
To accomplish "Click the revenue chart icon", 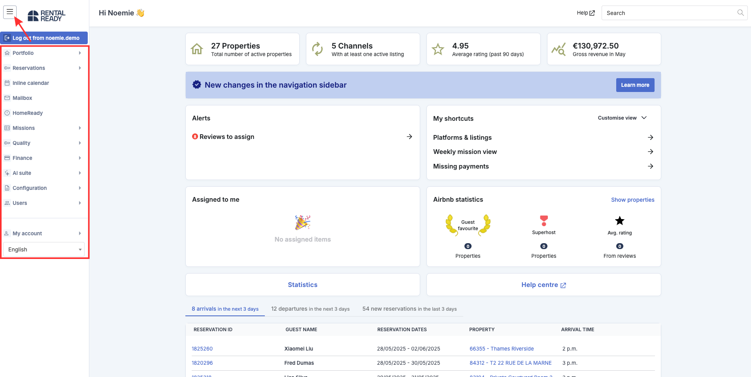I will point(559,49).
